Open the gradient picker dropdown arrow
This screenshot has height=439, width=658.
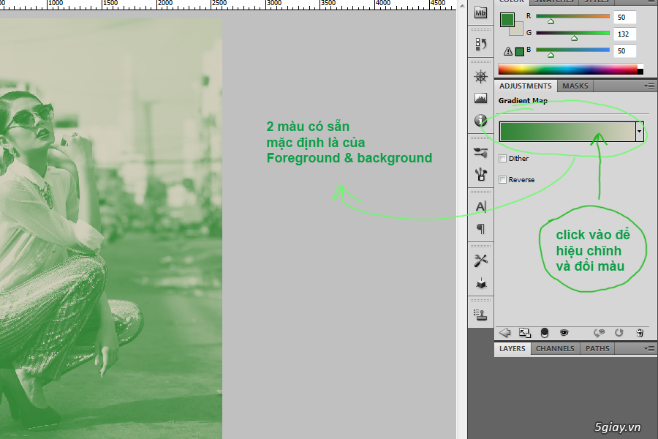[x=640, y=132]
